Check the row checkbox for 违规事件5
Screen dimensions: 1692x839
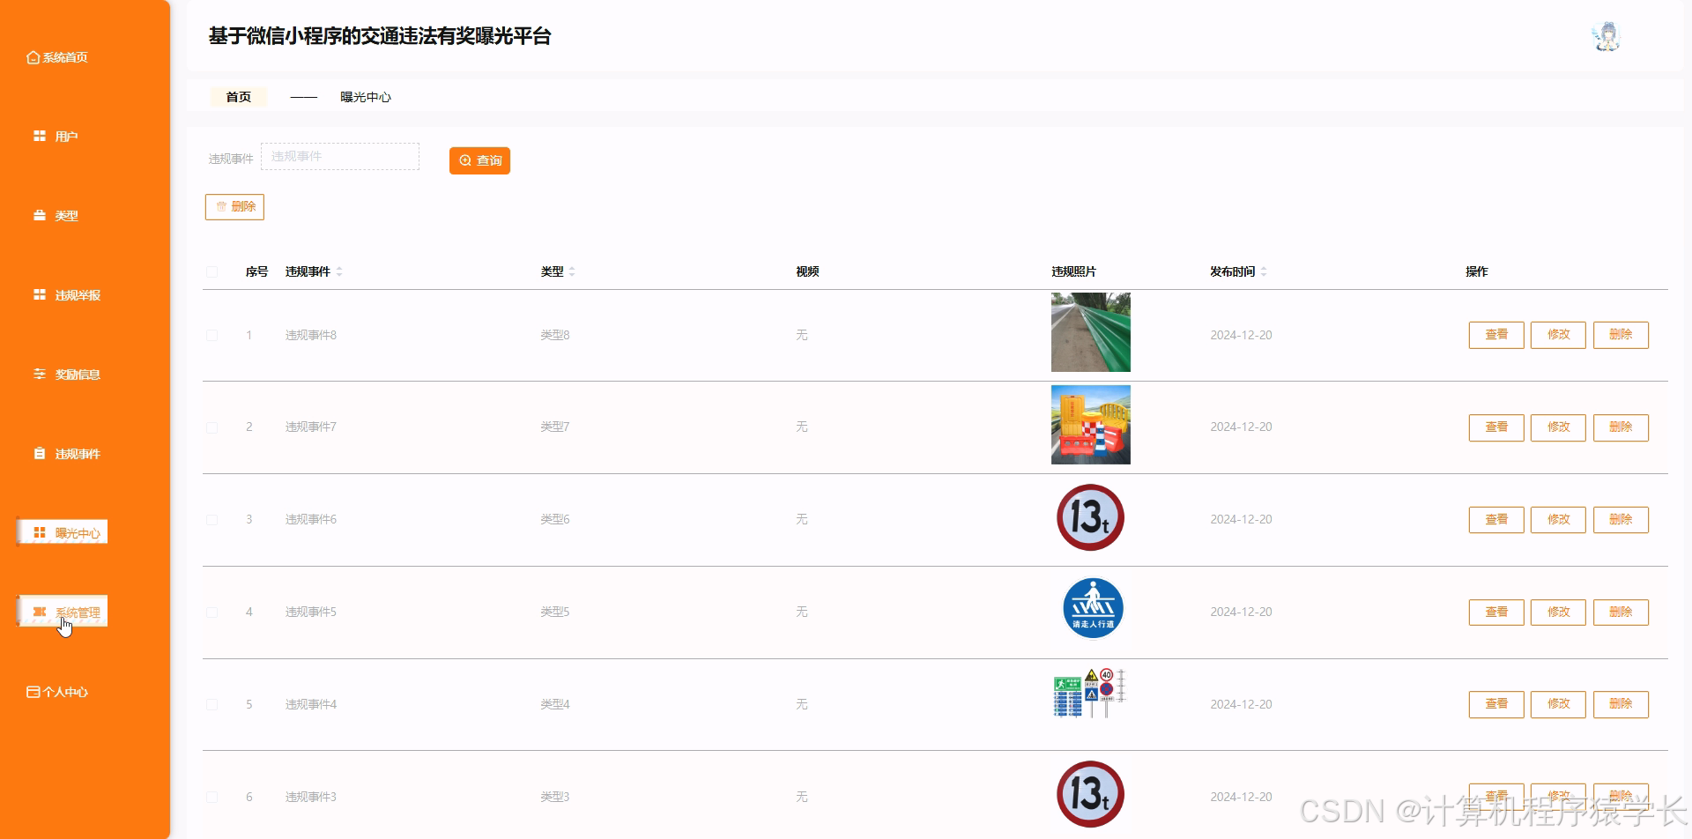[x=211, y=611]
